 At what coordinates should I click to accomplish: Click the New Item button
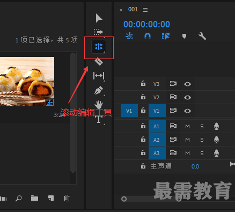point(51,198)
